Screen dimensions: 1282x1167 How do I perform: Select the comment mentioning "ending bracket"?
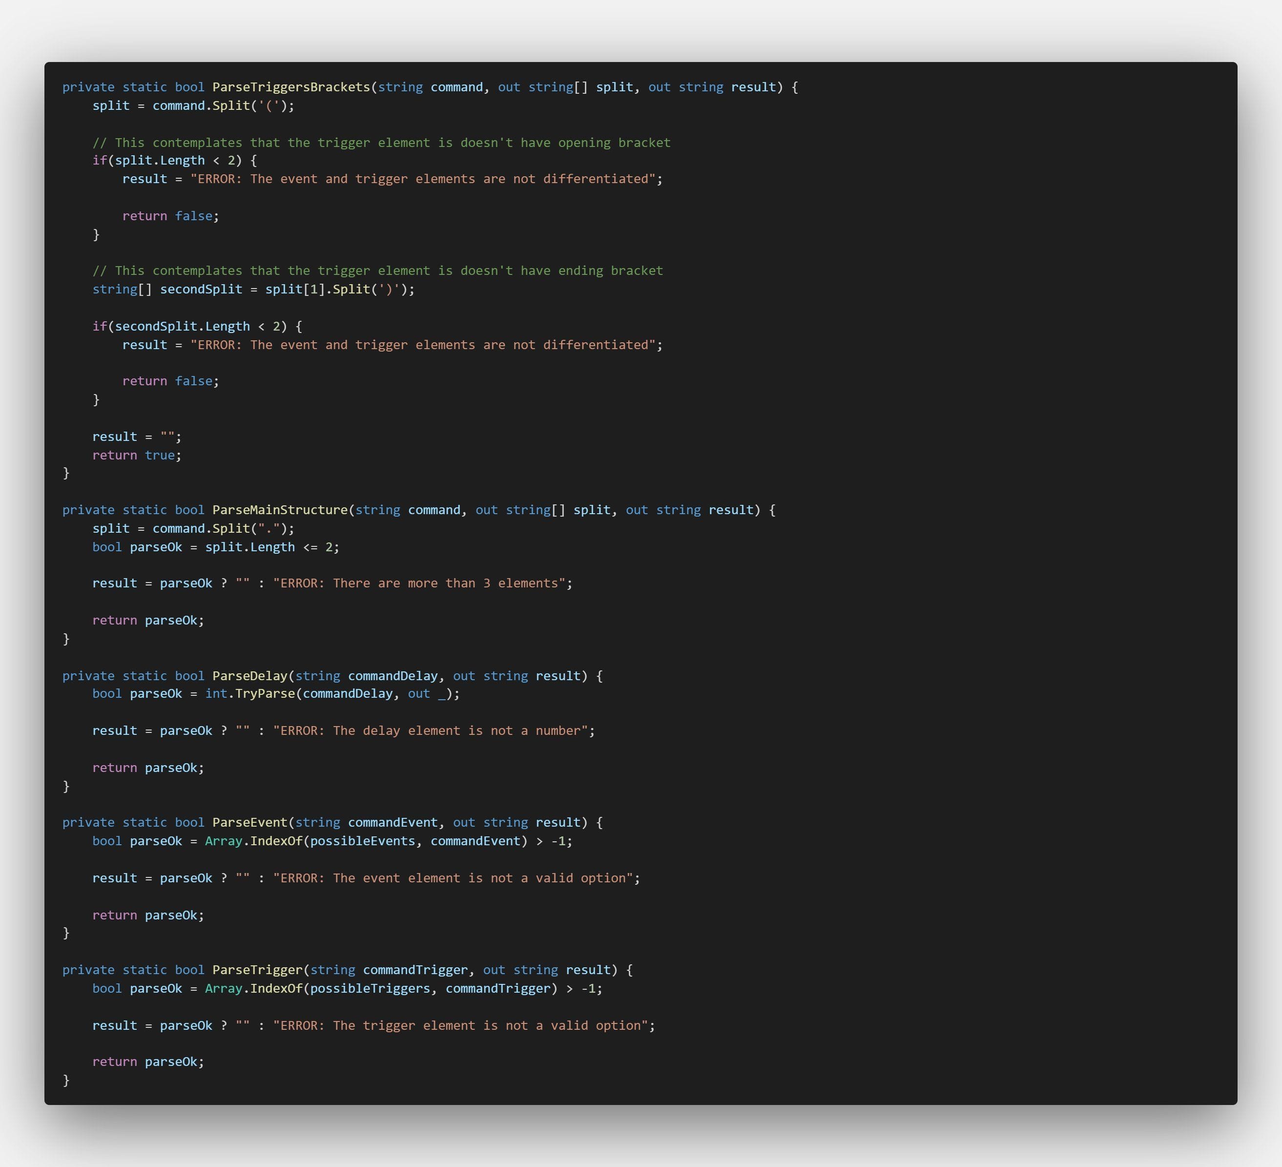(x=378, y=271)
